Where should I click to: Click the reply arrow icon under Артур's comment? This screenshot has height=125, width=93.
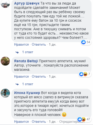(17, 52)
